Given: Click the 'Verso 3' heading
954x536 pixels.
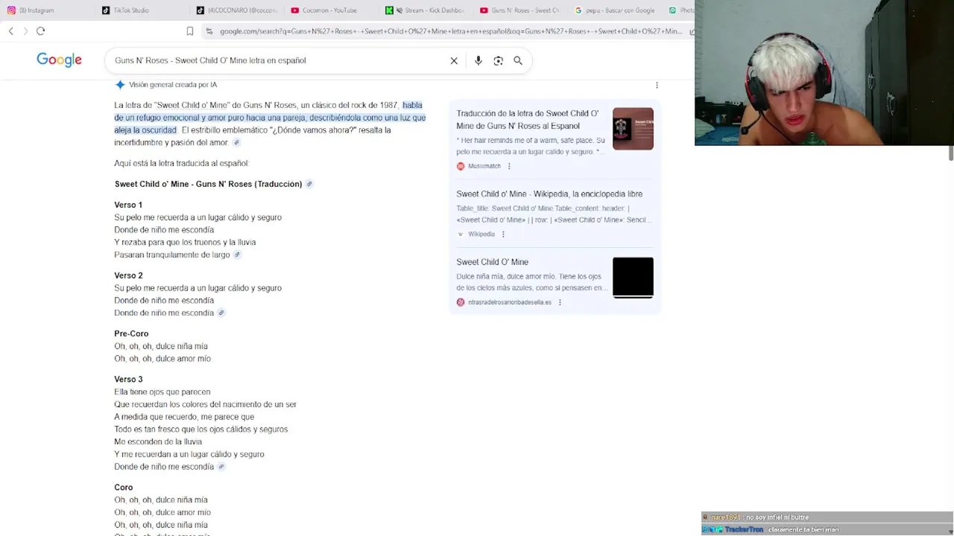Looking at the screenshot, I should [128, 380].
